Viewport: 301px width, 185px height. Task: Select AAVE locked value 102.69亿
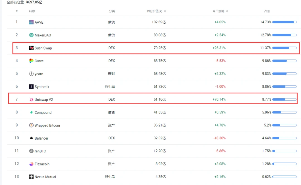(159, 22)
